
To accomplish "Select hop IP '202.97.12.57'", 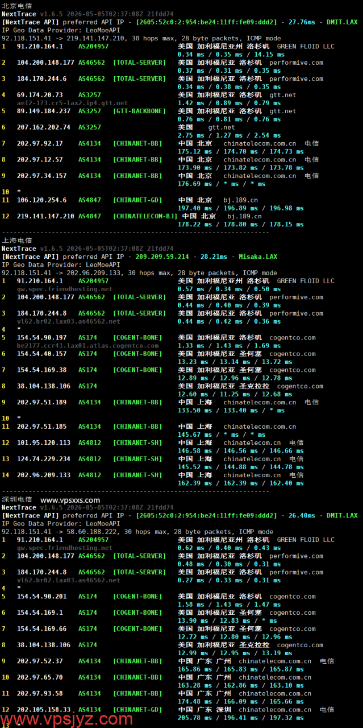I will pyautogui.click(x=40, y=160).
